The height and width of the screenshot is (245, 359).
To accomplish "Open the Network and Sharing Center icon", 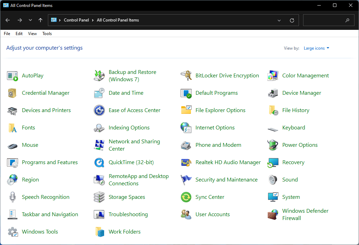I will tap(99, 145).
